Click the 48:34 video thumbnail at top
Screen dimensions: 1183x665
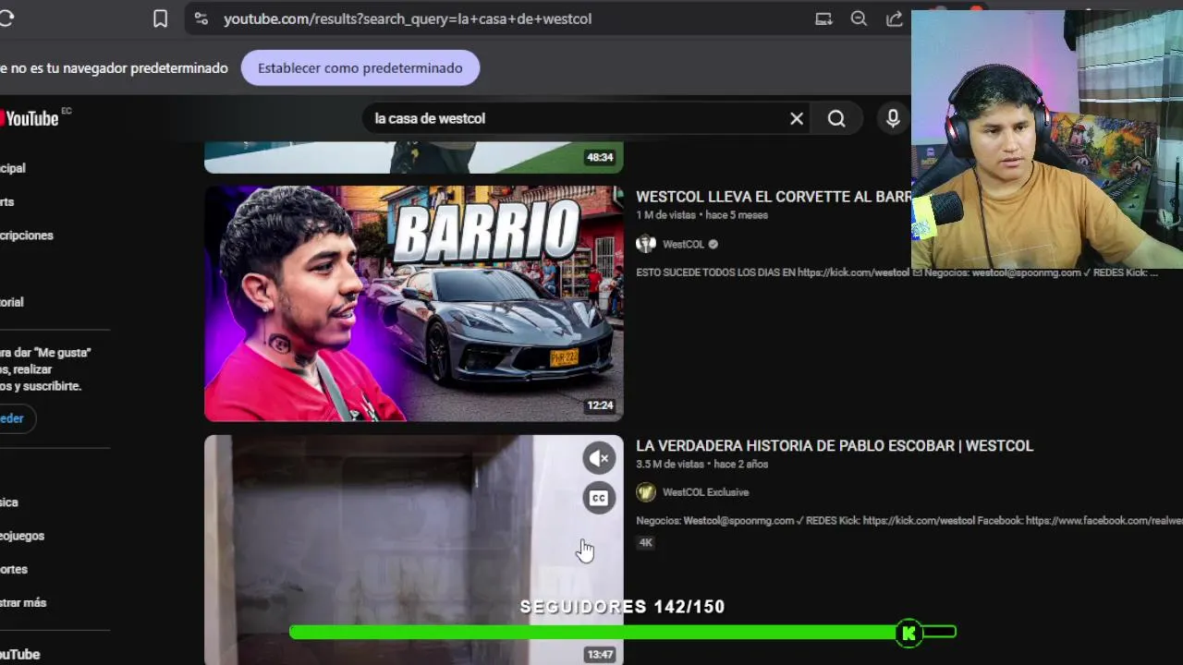coord(414,157)
